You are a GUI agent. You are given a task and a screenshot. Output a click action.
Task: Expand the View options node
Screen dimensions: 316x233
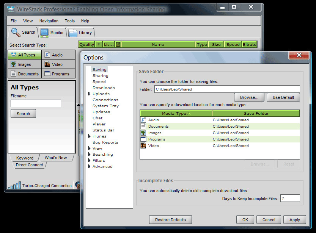tap(89, 148)
